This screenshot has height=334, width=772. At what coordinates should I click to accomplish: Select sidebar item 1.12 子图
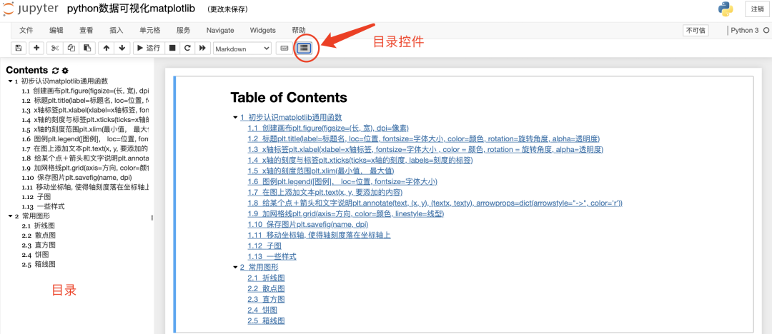(36, 197)
